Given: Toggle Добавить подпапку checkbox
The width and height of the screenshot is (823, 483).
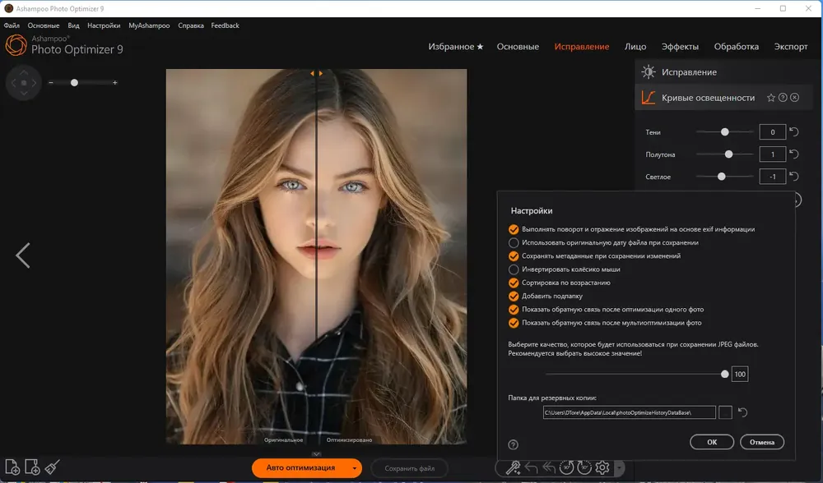Looking at the screenshot, I should (514, 296).
